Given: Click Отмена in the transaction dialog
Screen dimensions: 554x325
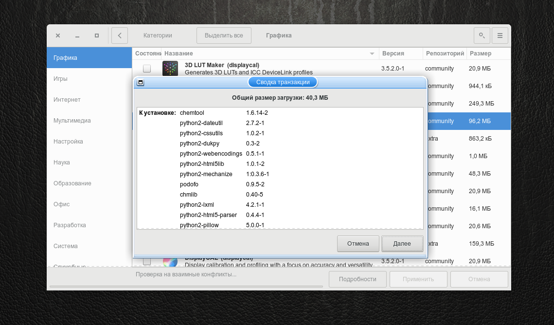Looking at the screenshot, I should coord(358,244).
